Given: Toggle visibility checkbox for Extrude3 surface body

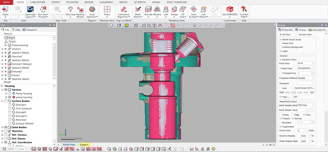Looking at the screenshot, I should click(x=10, y=105).
